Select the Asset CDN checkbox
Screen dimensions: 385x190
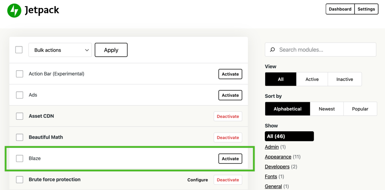pyautogui.click(x=20, y=116)
